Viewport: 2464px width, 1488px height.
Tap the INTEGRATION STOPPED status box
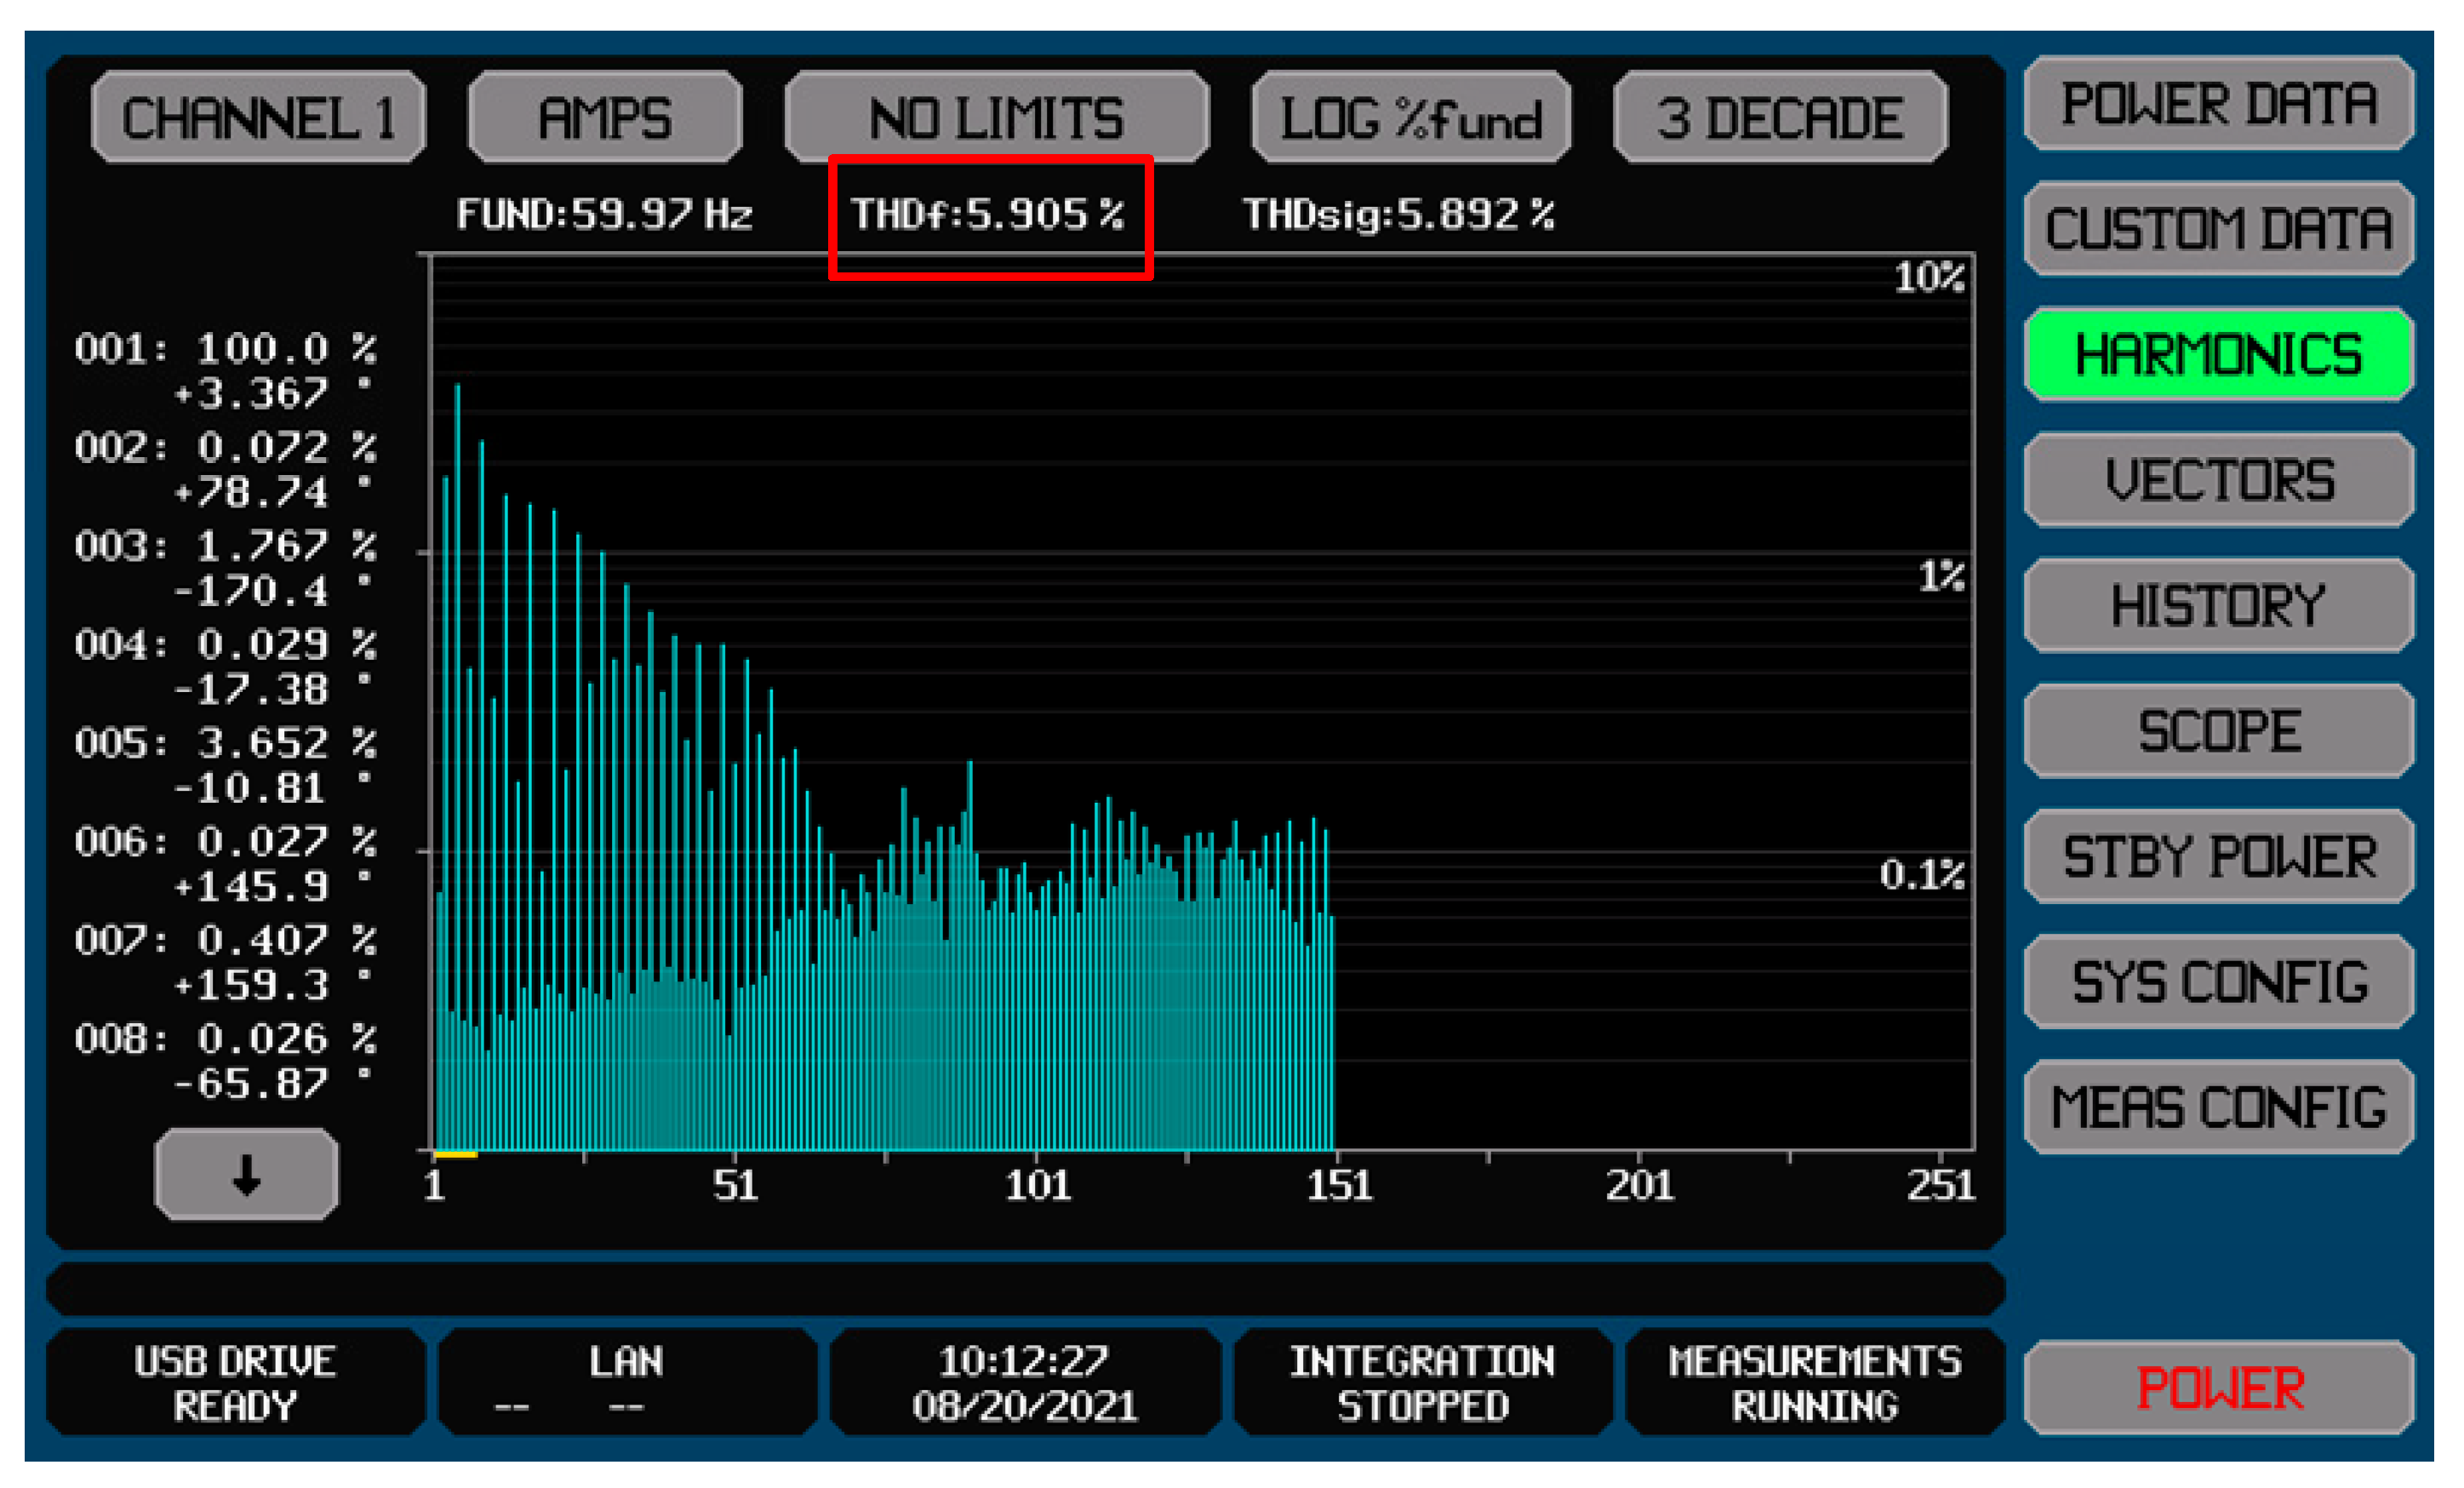coord(1422,1383)
